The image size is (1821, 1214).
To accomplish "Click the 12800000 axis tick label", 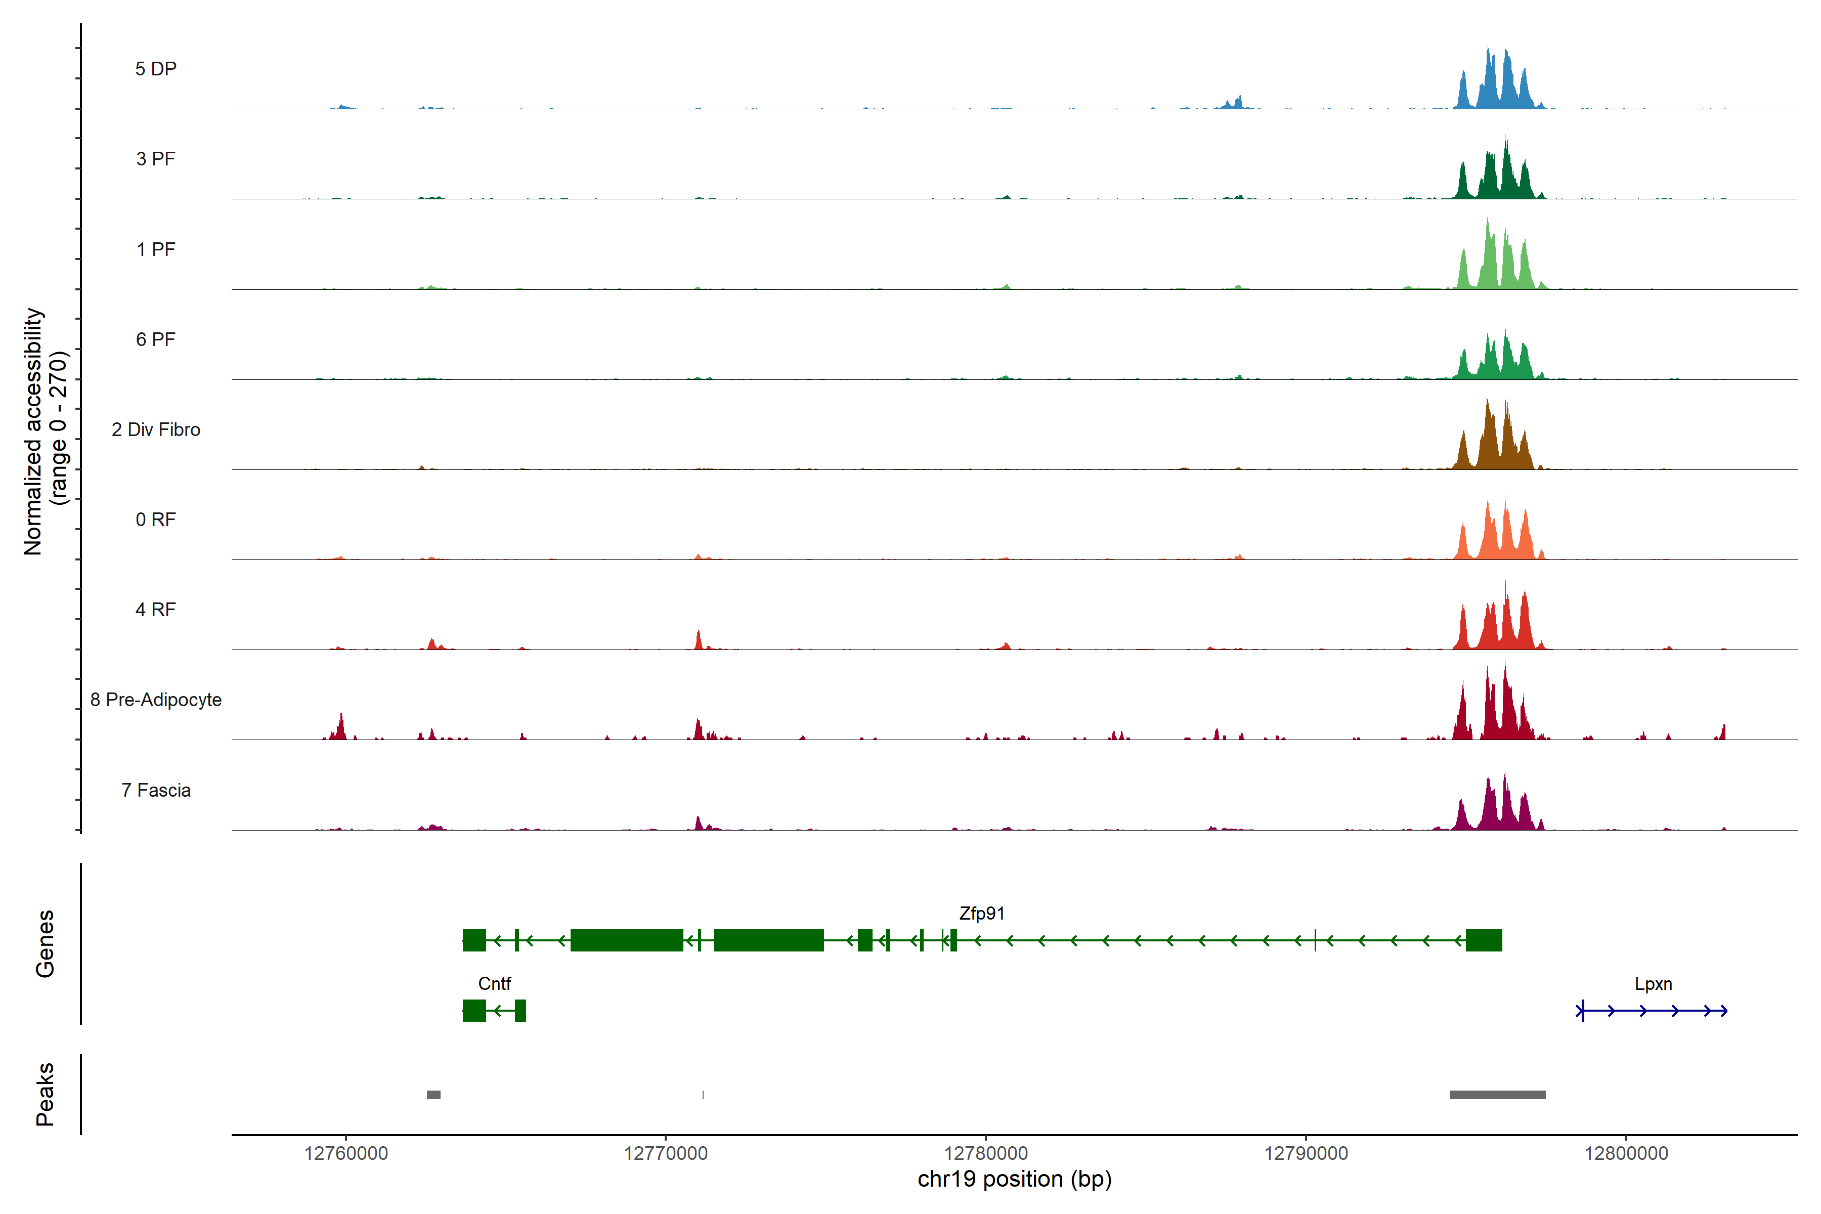I will (x=1626, y=1153).
